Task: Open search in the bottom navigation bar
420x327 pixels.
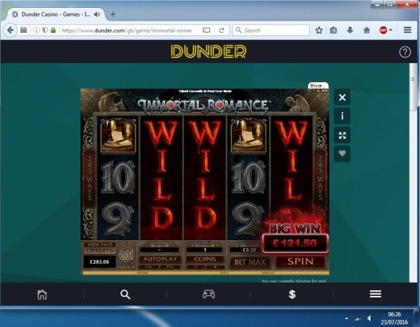Action: click(125, 294)
